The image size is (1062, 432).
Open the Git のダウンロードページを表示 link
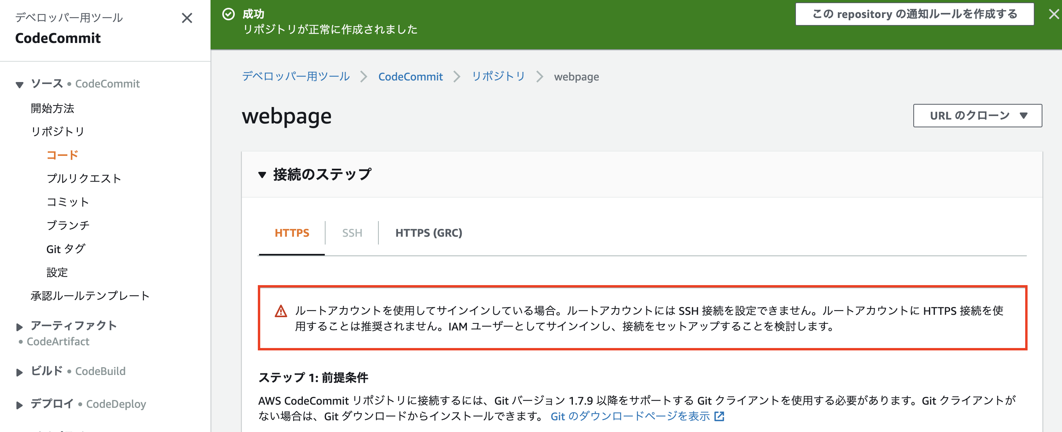[630, 416]
